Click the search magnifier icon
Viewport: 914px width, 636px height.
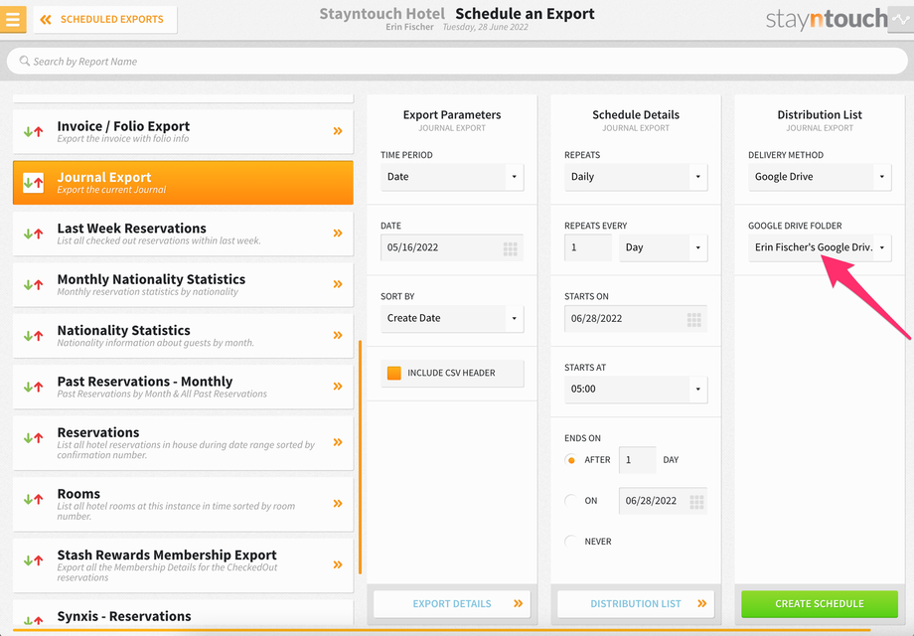[x=25, y=61]
